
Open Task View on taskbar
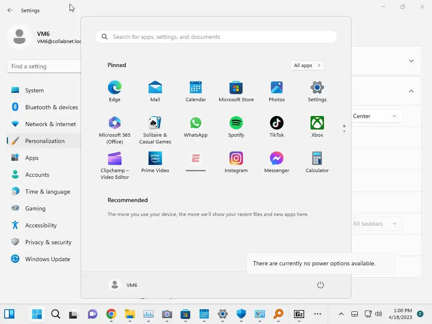pos(73,314)
